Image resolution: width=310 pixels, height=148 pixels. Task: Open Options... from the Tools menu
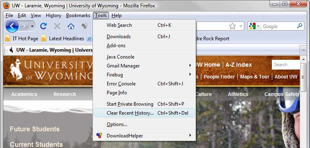[x=144, y=124]
